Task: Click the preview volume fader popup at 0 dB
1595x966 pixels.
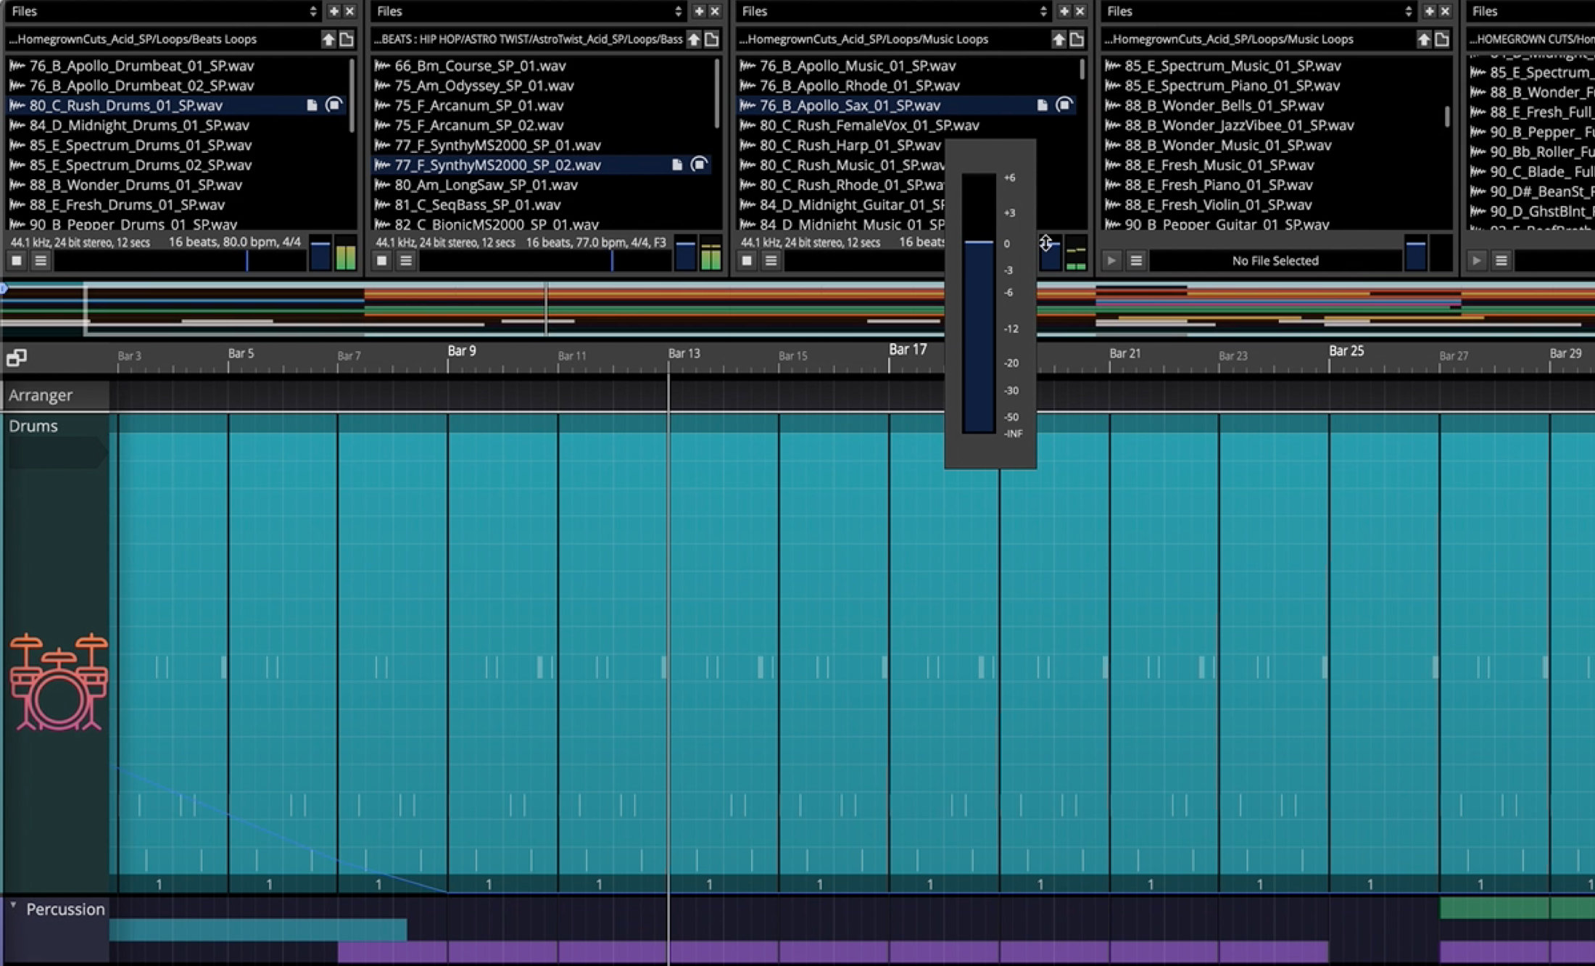Action: [x=979, y=243]
